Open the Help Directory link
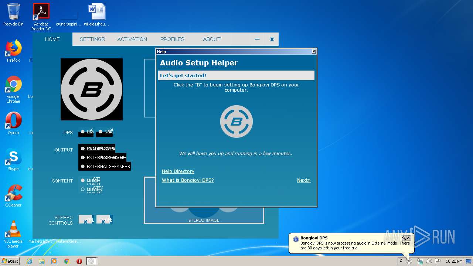The height and width of the screenshot is (266, 473). click(178, 171)
